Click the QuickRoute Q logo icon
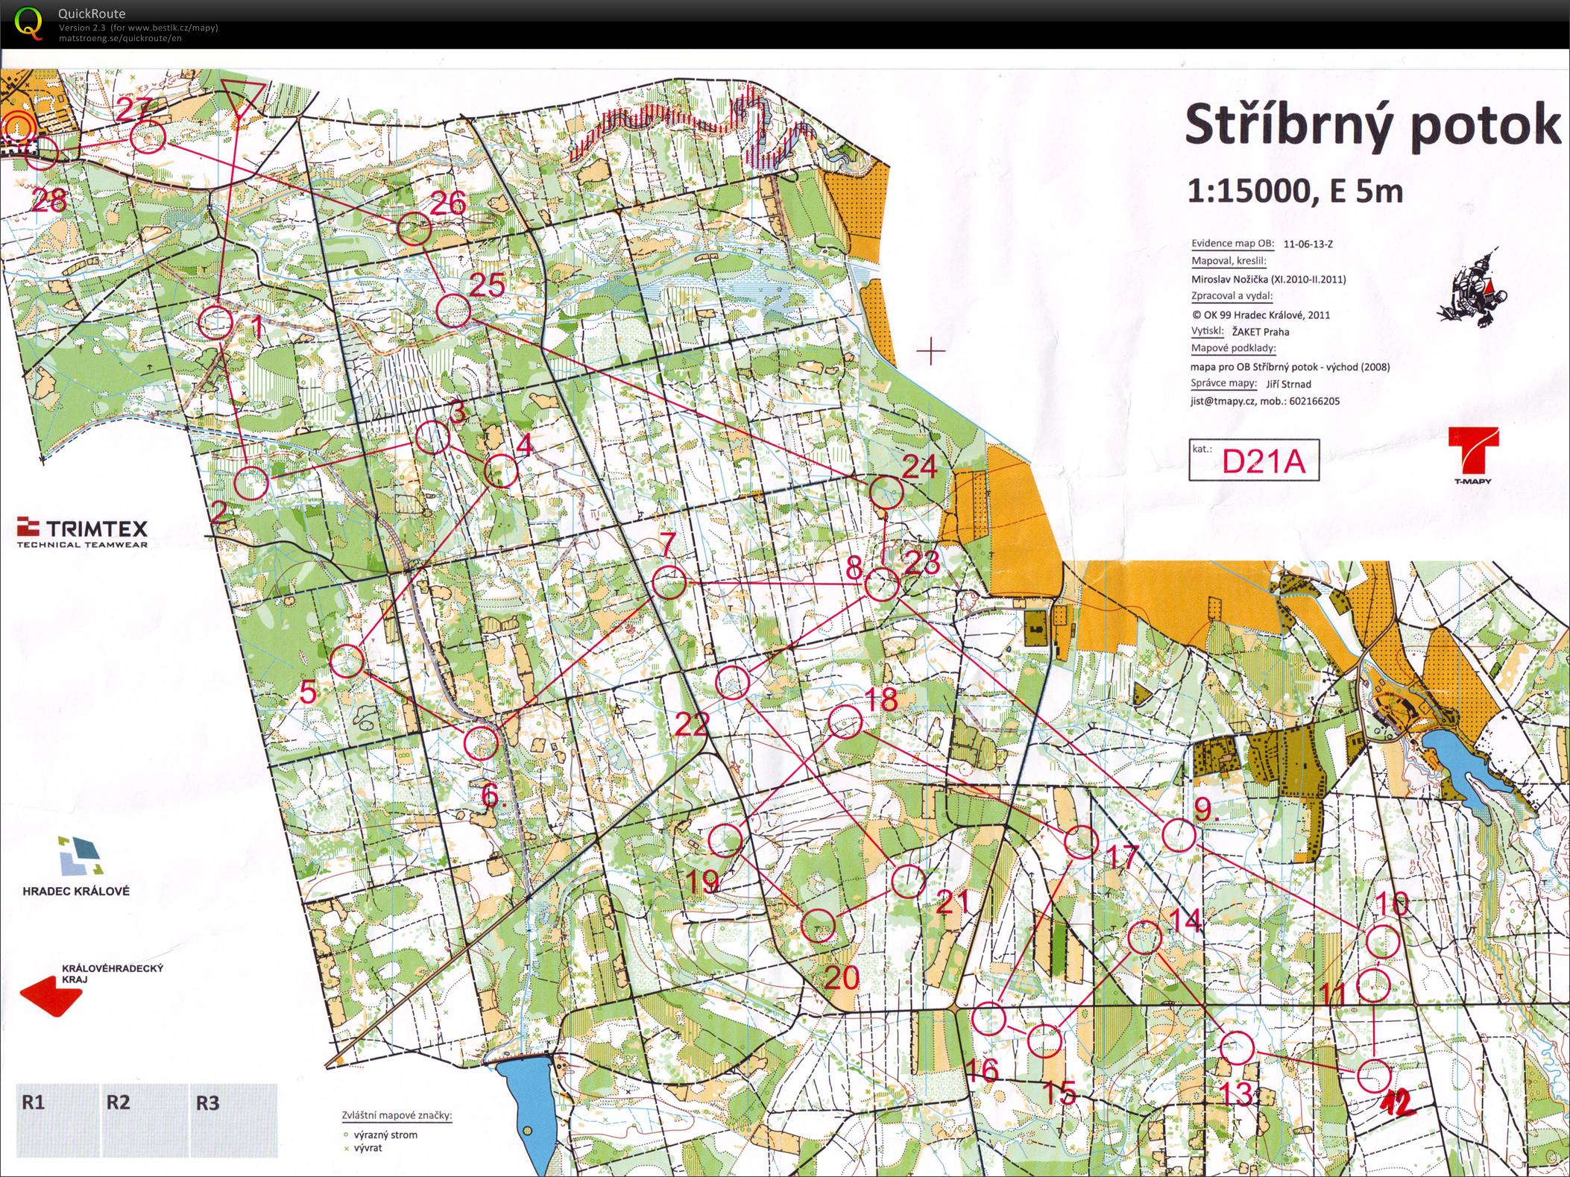 click(29, 22)
